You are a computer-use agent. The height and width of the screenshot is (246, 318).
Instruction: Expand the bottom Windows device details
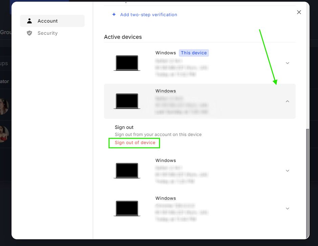coord(288,209)
